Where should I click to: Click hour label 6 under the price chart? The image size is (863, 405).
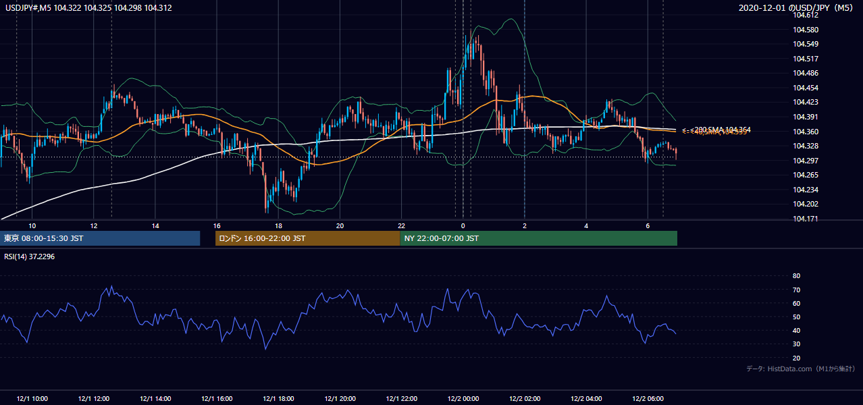point(648,225)
